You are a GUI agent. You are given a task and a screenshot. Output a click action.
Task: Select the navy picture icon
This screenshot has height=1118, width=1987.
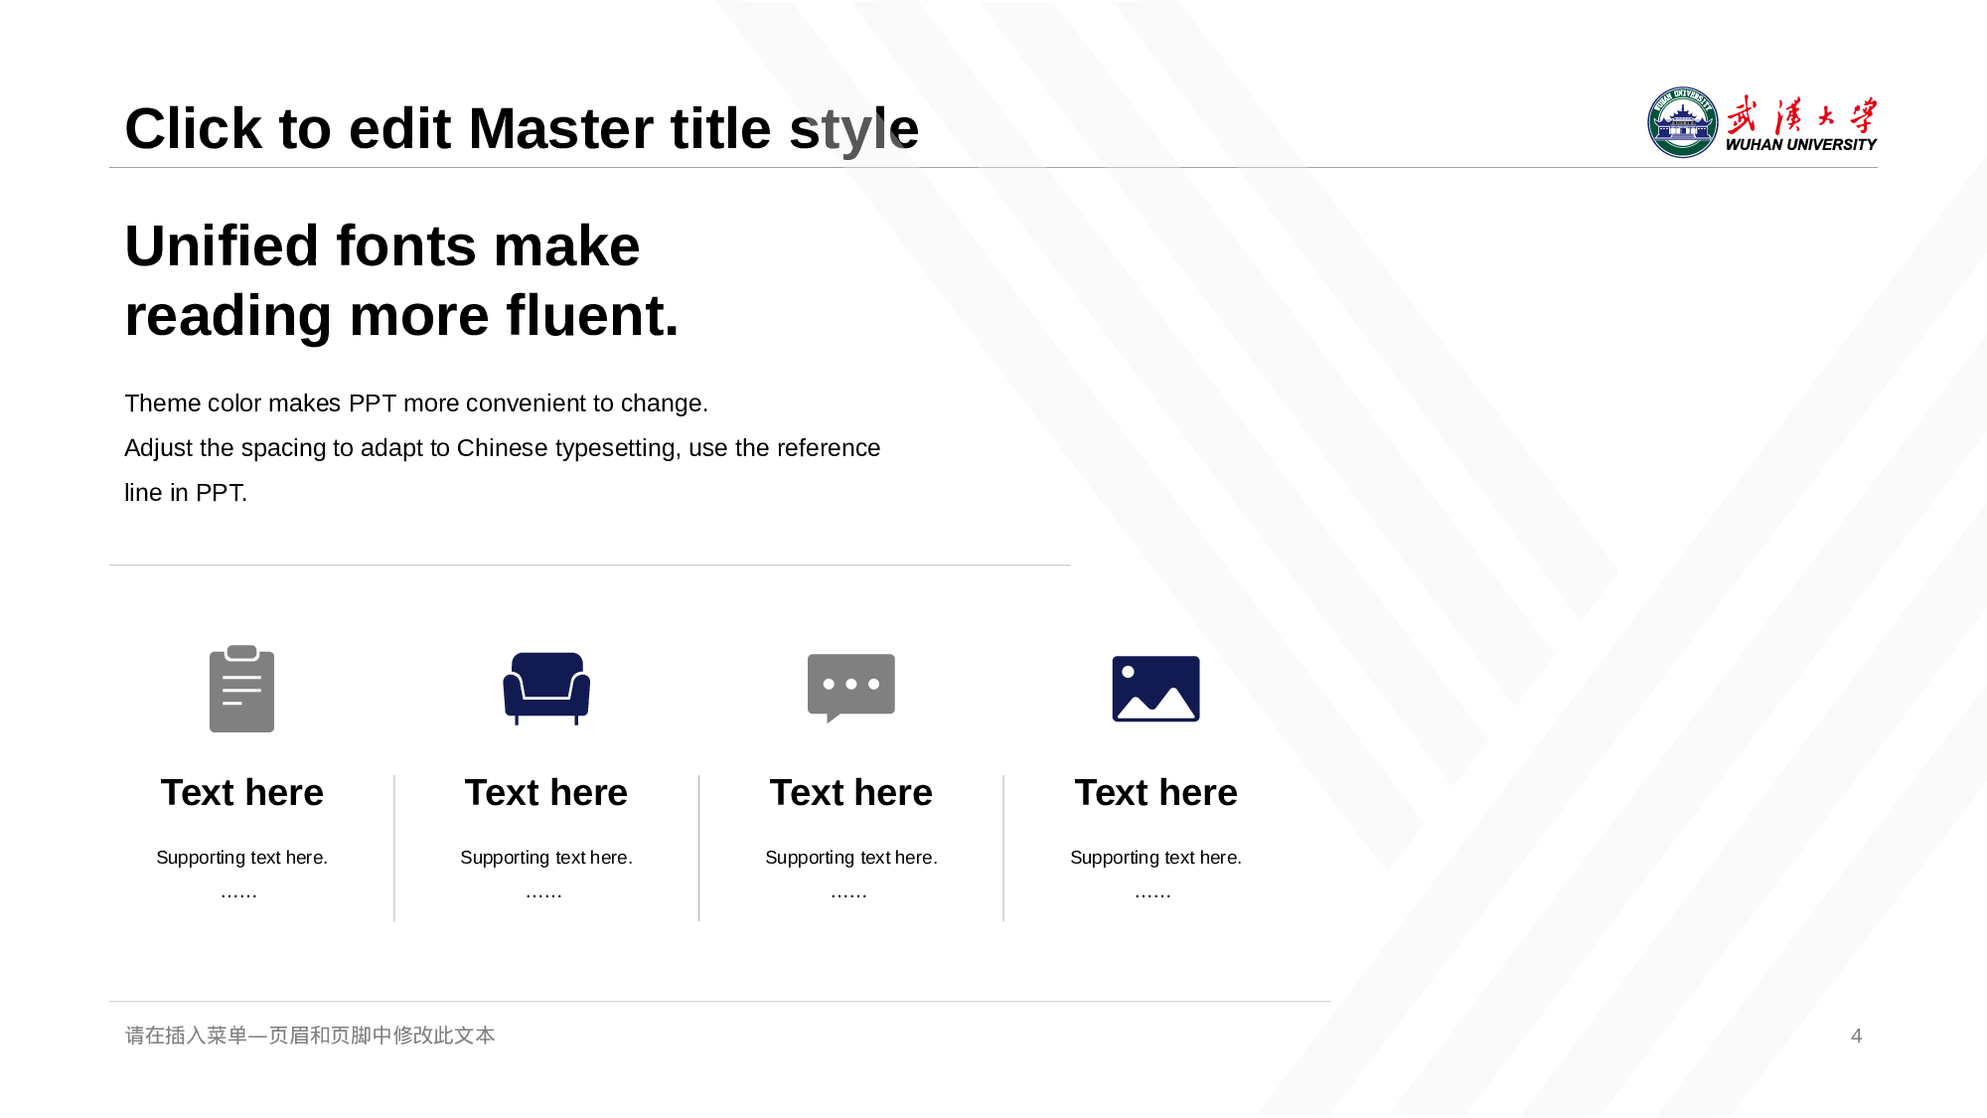pyautogui.click(x=1155, y=688)
